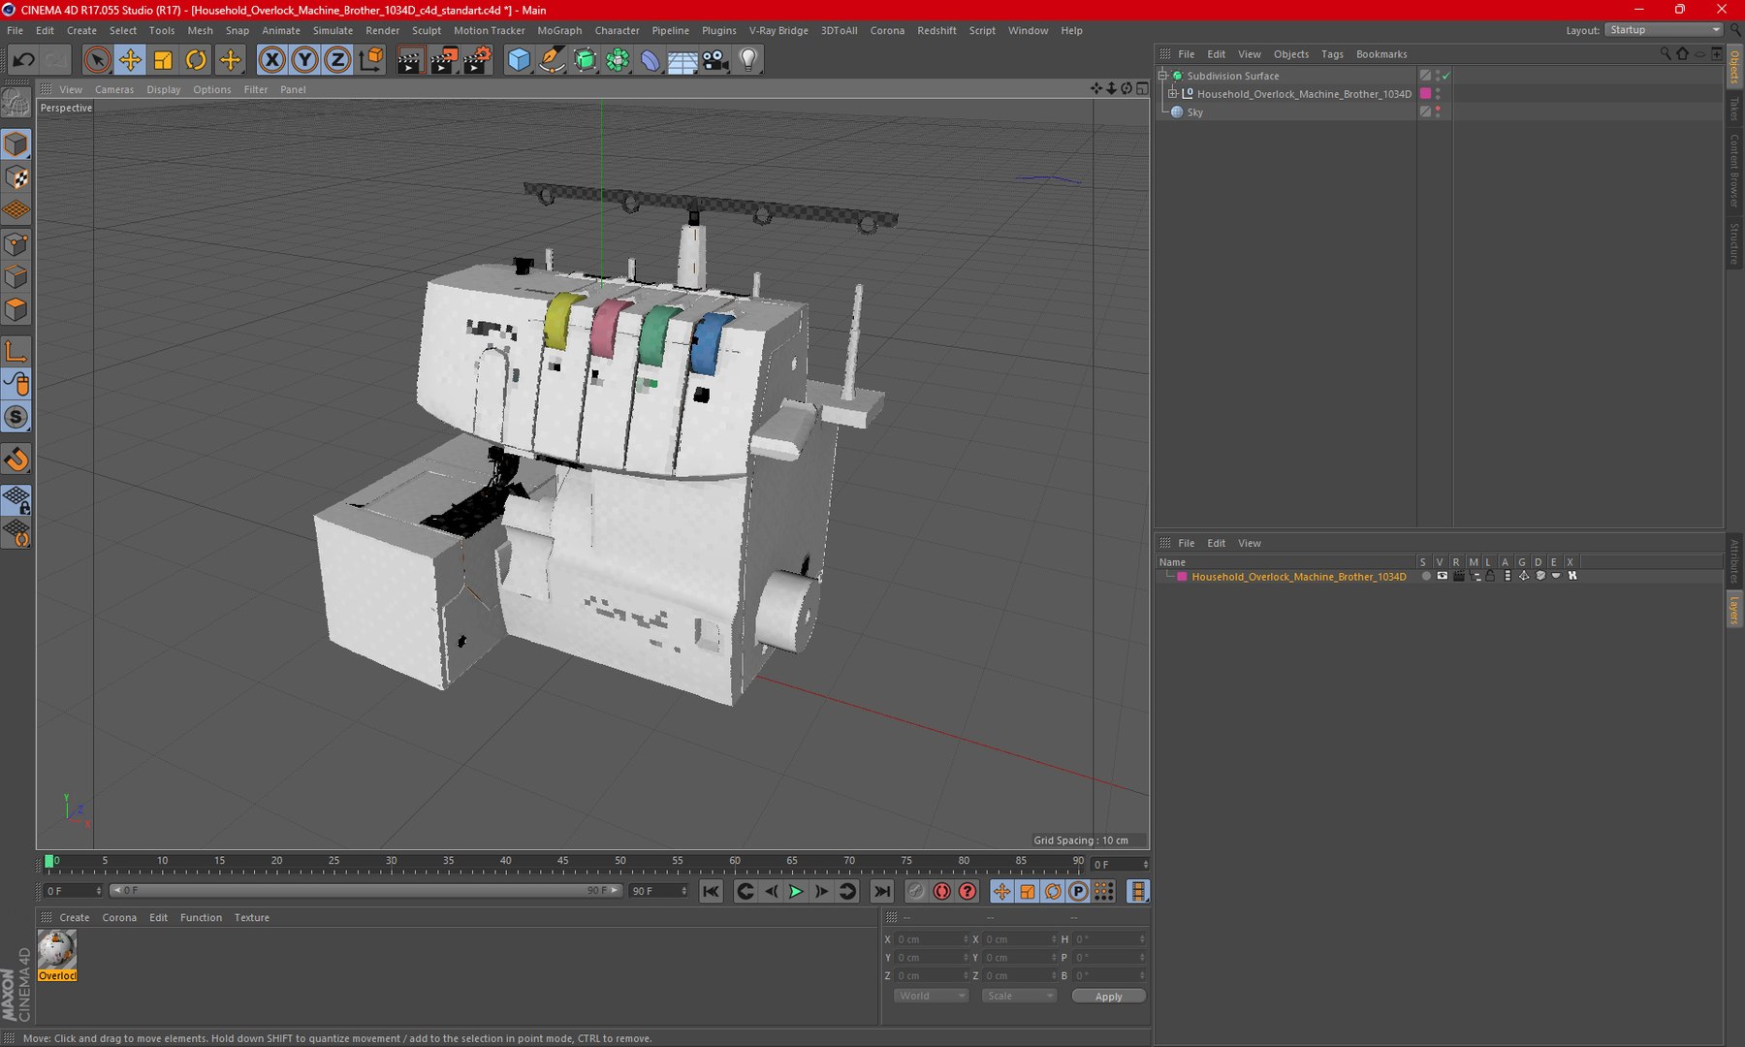Expand Subdivision Surface tree node
Screen dimensions: 1745x1047
pos(1162,76)
